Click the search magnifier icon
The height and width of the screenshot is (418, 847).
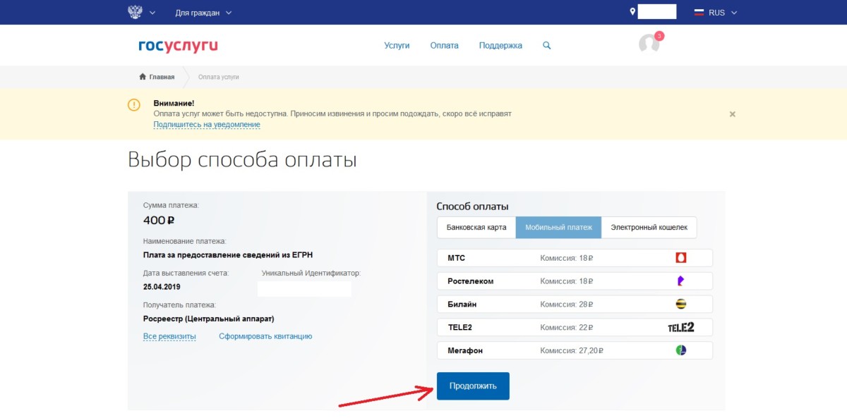pyautogui.click(x=546, y=45)
